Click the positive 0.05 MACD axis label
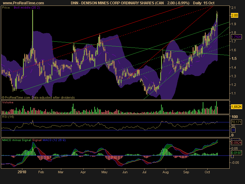The image size is (245, 184). (x=235, y=148)
